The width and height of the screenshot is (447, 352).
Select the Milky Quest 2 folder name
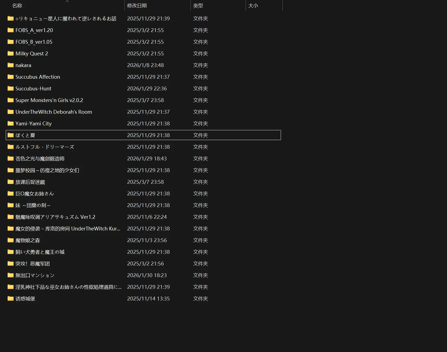coord(32,53)
